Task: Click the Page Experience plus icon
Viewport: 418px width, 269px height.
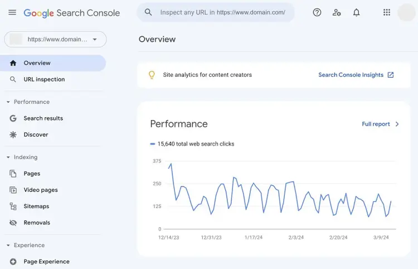Action: coord(13,262)
